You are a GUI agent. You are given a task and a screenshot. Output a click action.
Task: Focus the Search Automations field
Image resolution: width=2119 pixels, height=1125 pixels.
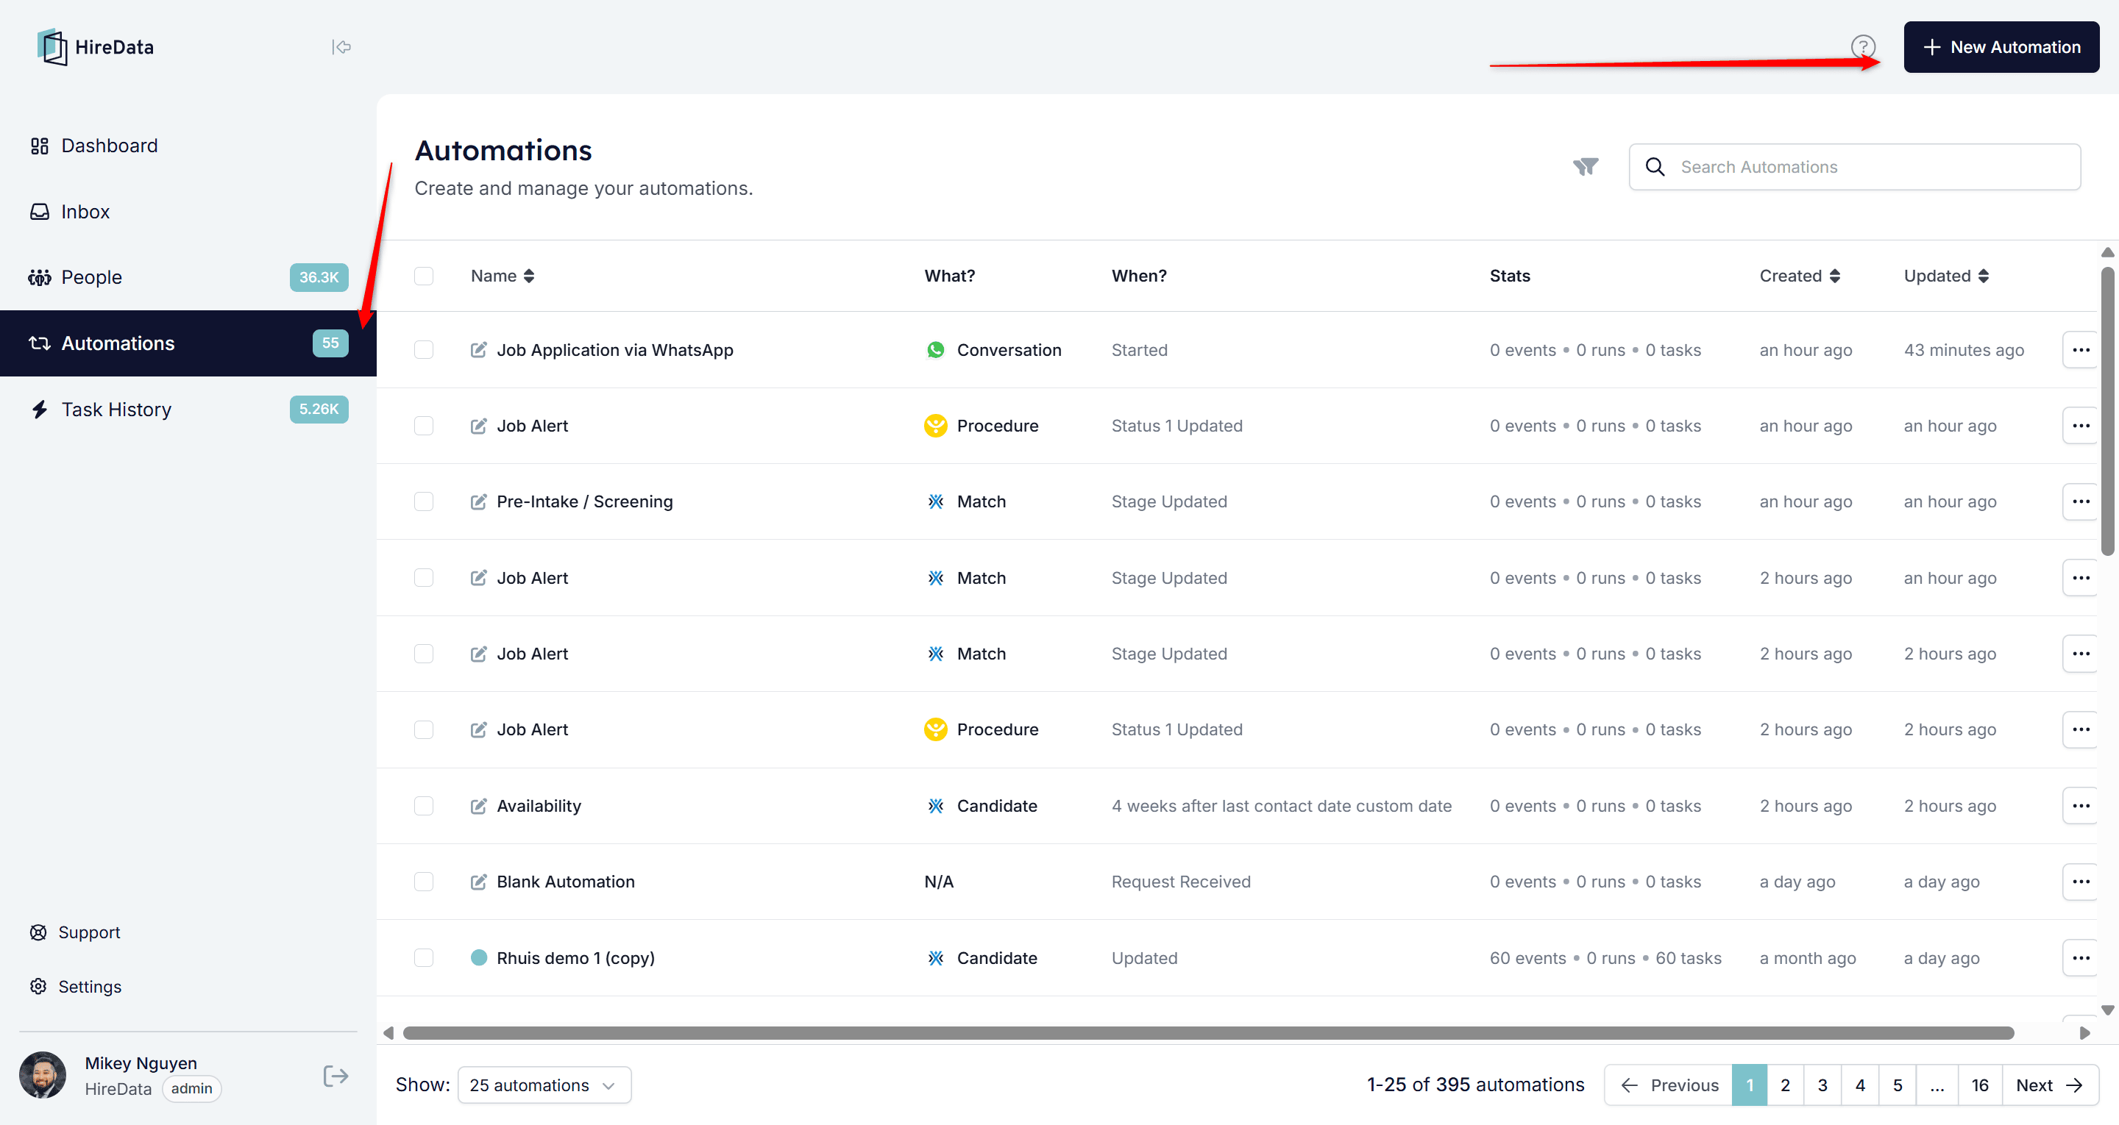pos(1854,167)
